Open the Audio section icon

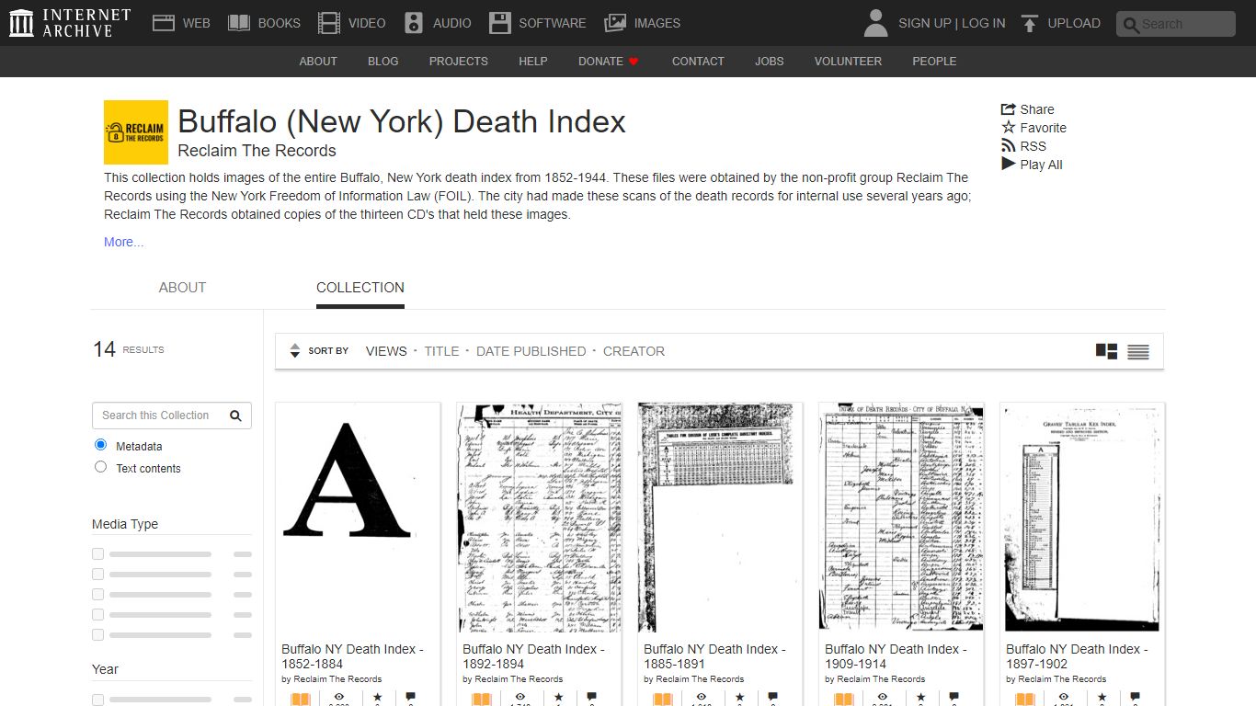point(414,23)
